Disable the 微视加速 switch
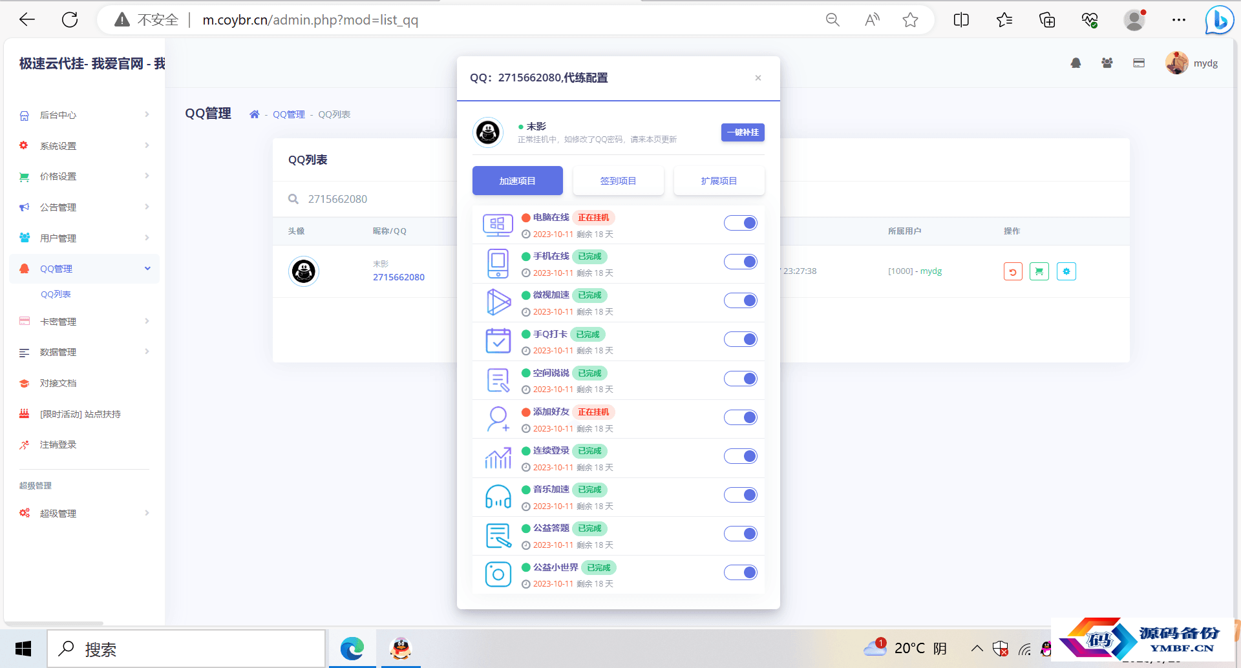Screen dimensions: 1241x668 740,300
